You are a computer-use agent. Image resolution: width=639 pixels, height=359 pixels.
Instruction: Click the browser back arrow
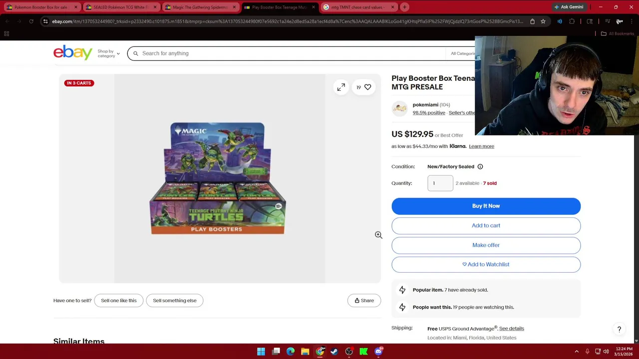[x=7, y=21]
